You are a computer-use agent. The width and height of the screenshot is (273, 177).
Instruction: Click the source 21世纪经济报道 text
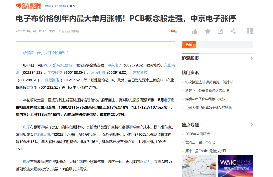click(69, 31)
